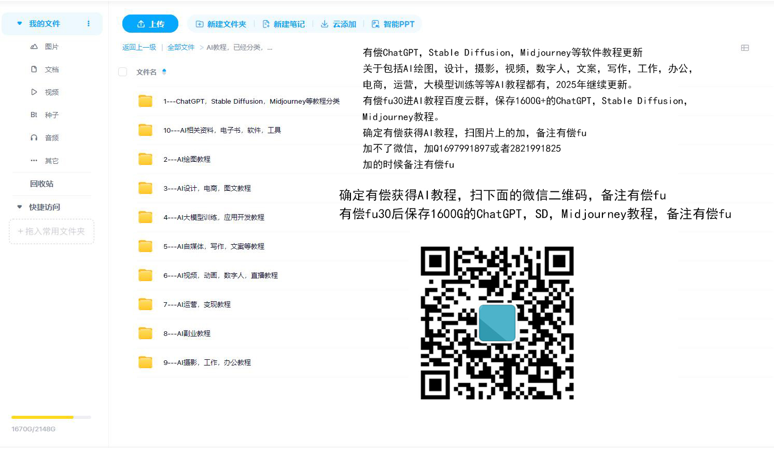Open the Documents (文档) category in sidebar

pyautogui.click(x=51, y=69)
